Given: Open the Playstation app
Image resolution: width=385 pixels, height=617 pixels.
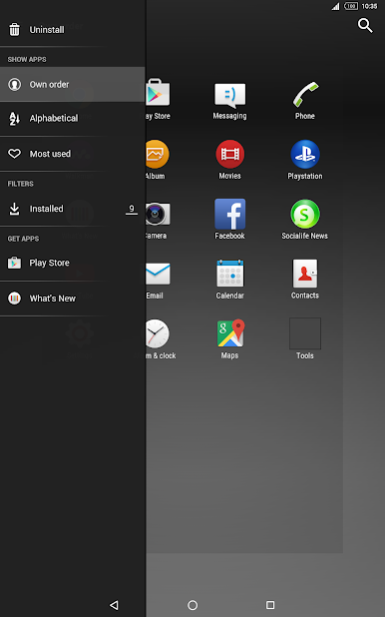Looking at the screenshot, I should [305, 160].
